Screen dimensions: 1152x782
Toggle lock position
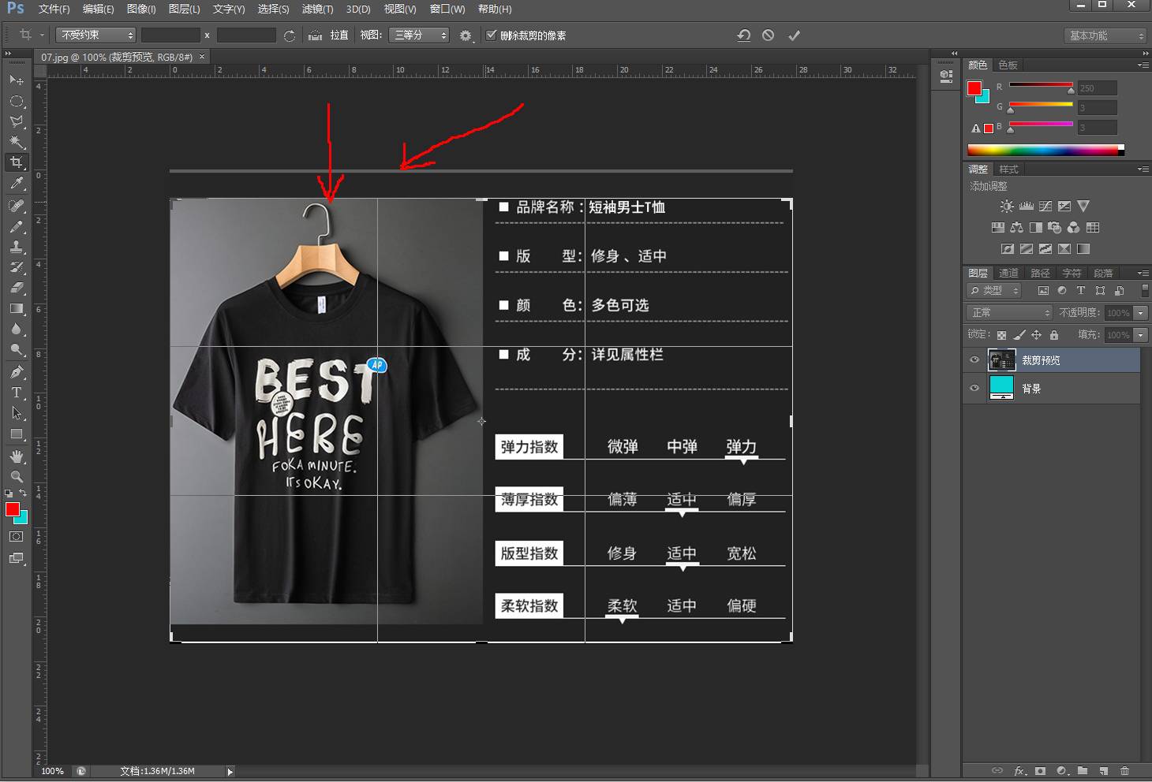pos(1037,335)
